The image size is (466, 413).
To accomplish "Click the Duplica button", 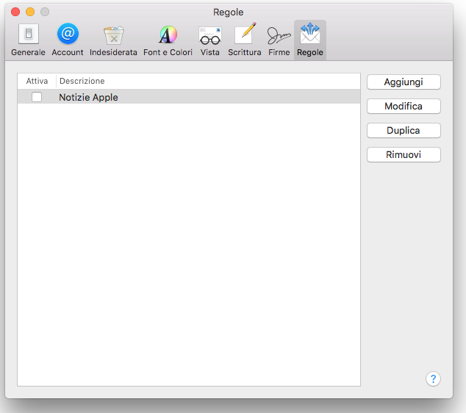I will (404, 131).
